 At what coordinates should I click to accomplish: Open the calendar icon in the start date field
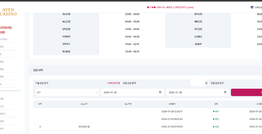pyautogui.click(x=160, y=92)
